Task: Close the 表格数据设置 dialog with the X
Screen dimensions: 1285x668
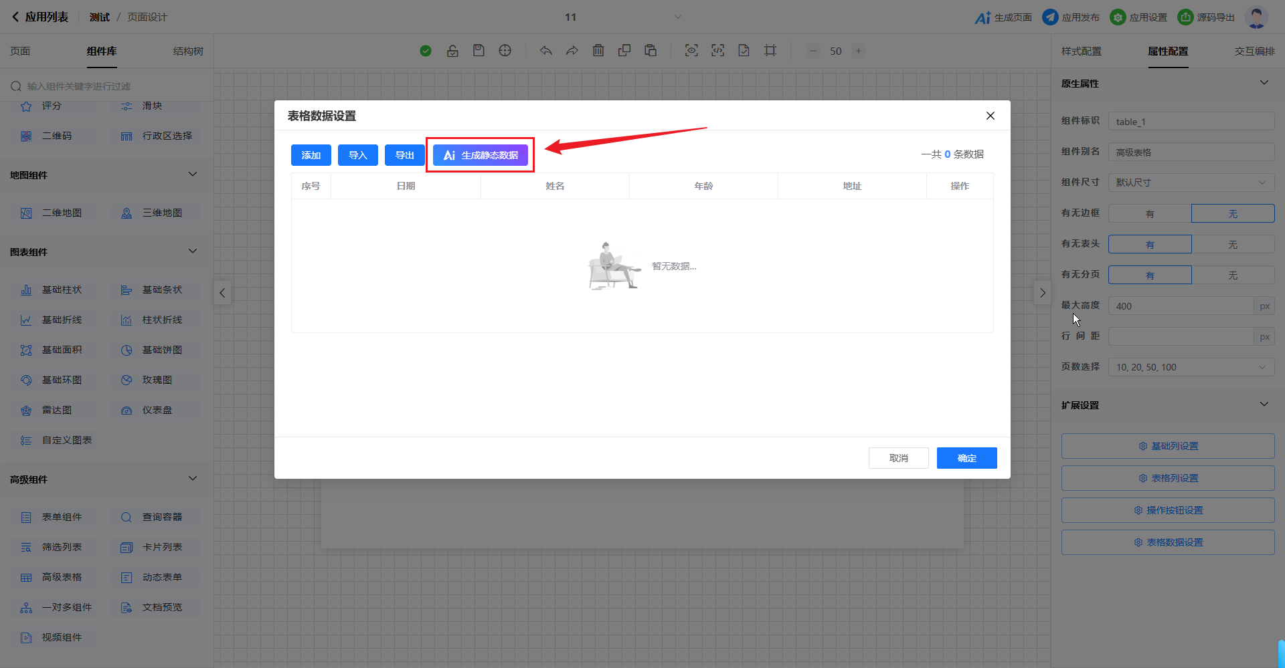Action: pos(990,116)
